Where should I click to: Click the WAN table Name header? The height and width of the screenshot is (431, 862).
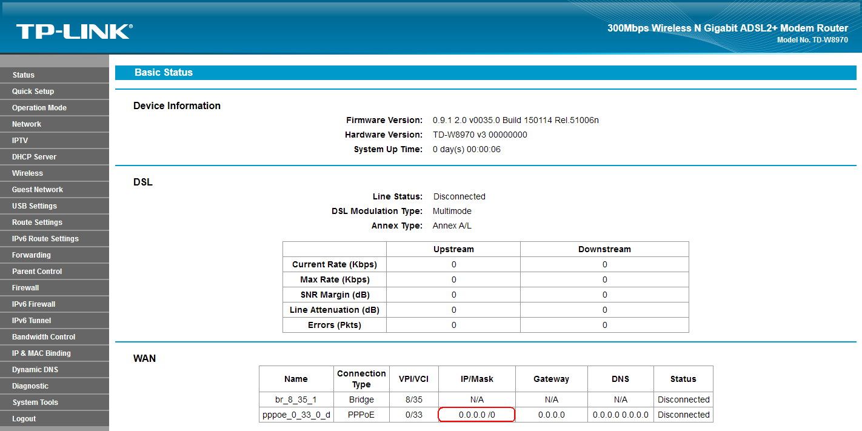click(296, 379)
